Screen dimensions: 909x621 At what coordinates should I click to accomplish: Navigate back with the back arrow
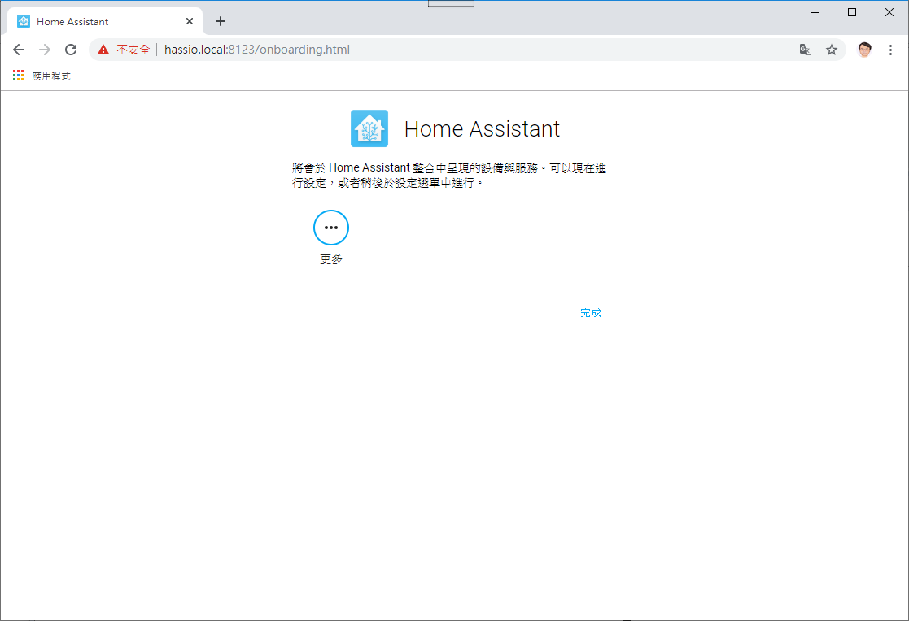coord(19,49)
